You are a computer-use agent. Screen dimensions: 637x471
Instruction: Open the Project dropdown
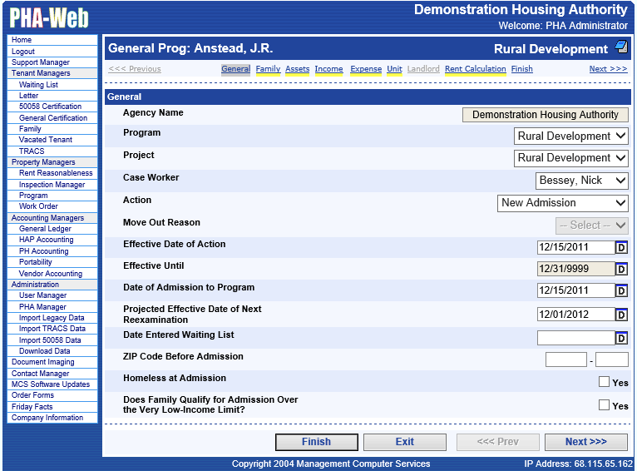(570, 158)
